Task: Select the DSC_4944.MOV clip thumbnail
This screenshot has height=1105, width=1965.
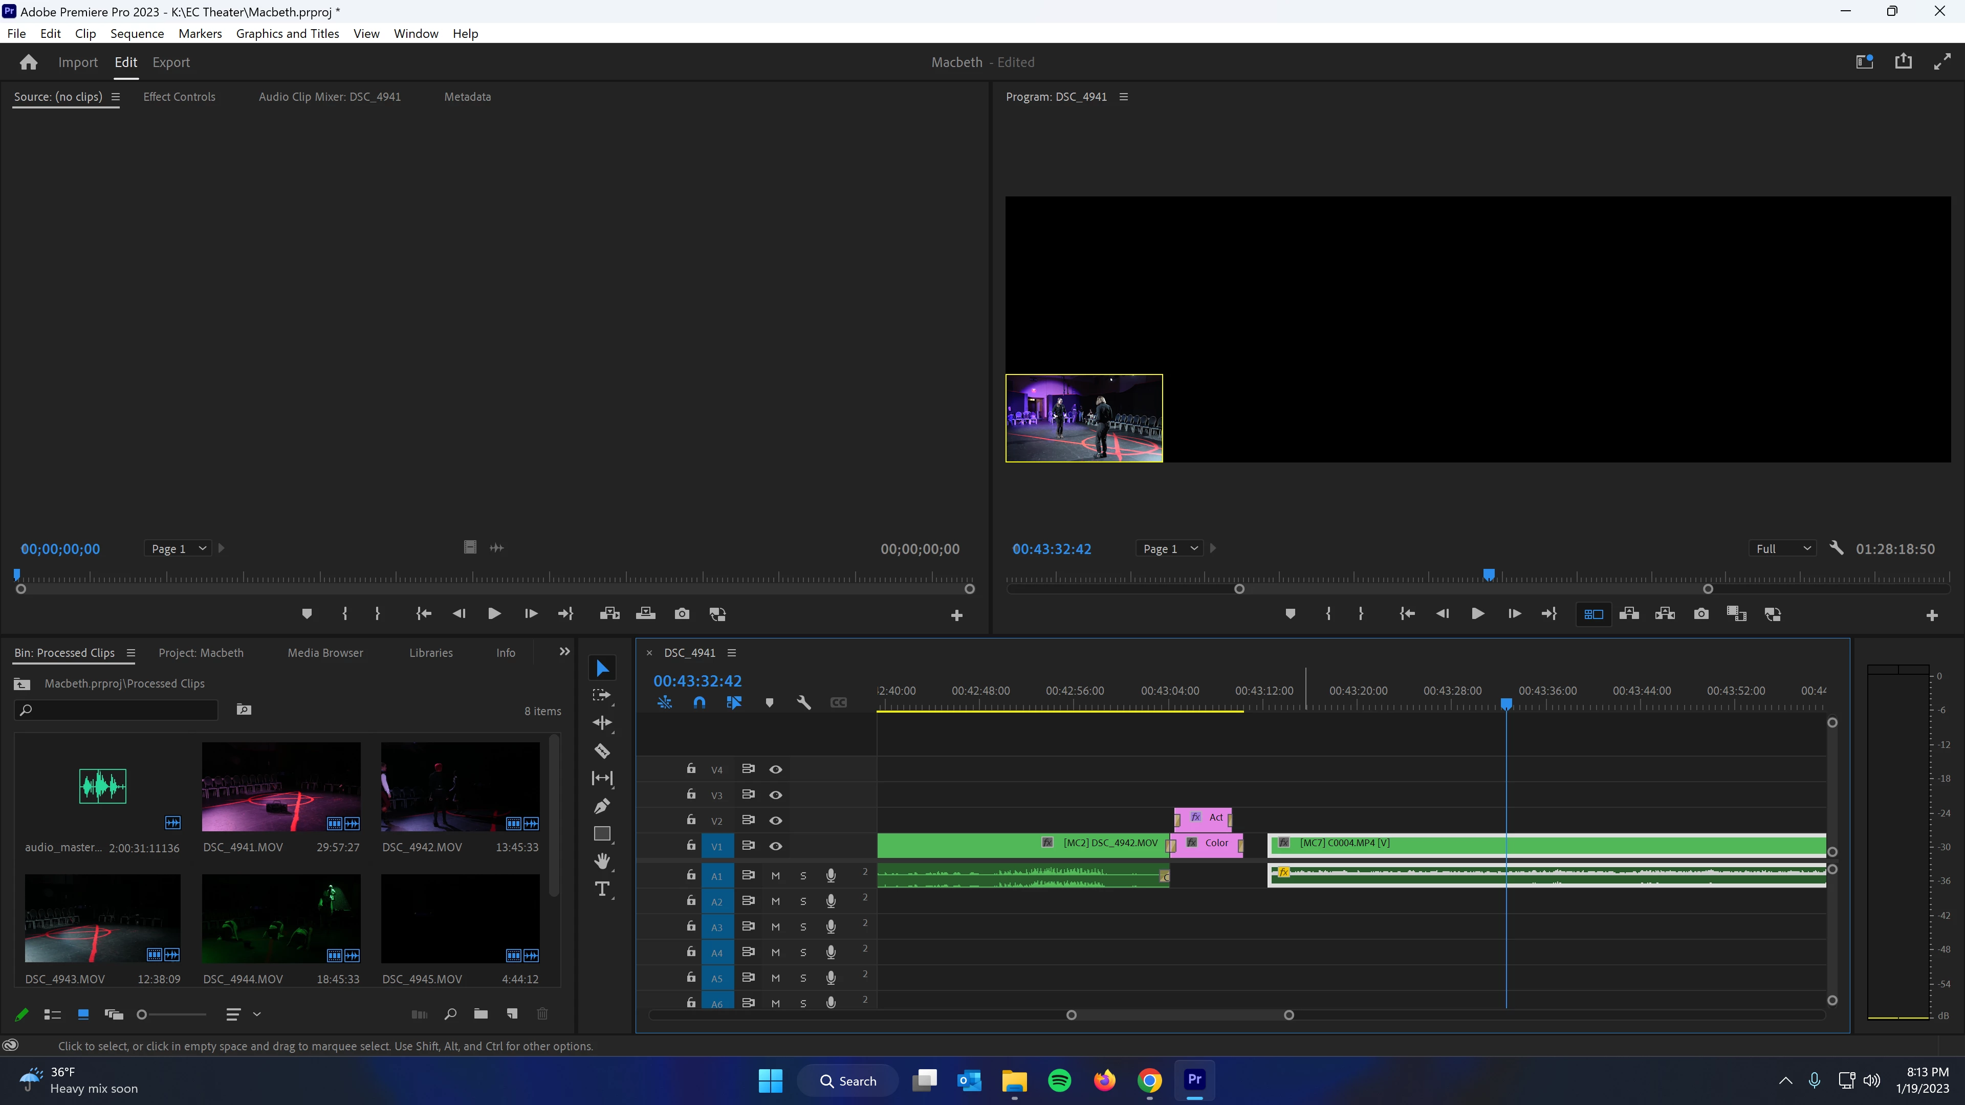Action: pyautogui.click(x=281, y=918)
